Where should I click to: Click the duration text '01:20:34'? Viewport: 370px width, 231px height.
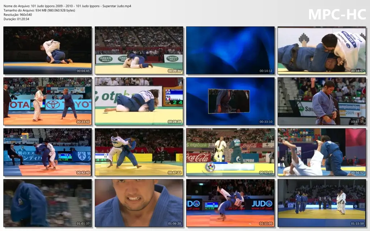23,19
